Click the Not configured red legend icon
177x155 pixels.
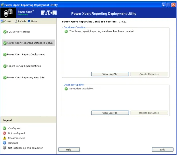[4, 133]
